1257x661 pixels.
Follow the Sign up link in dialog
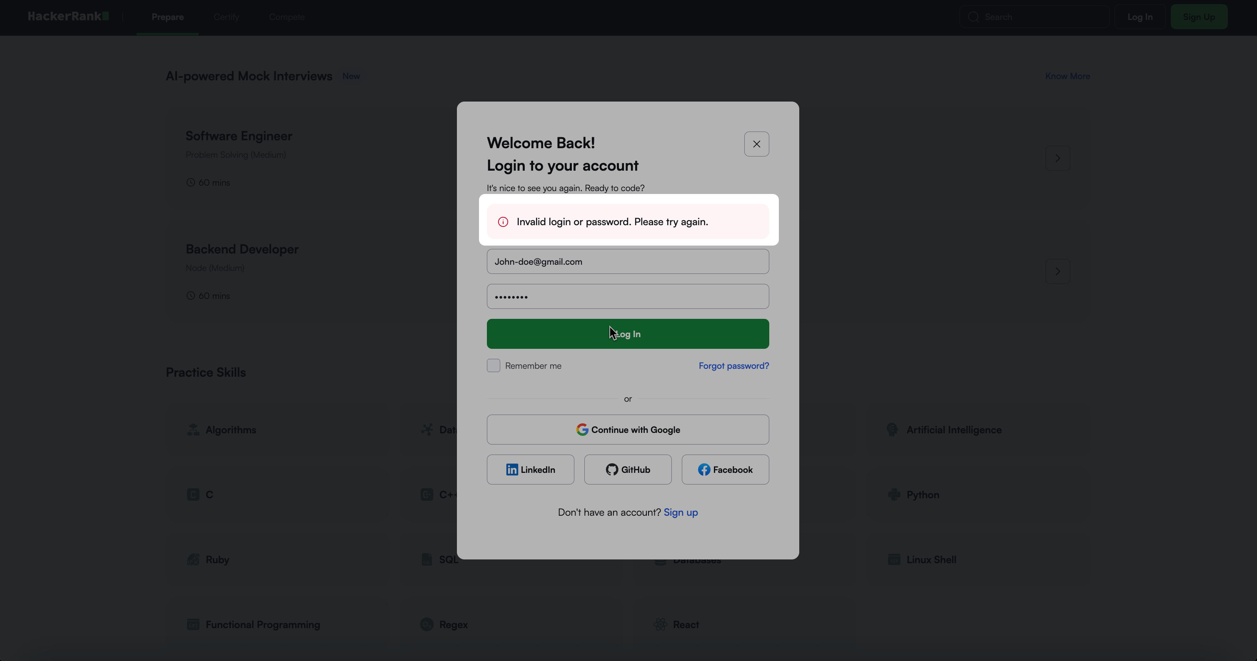681,512
